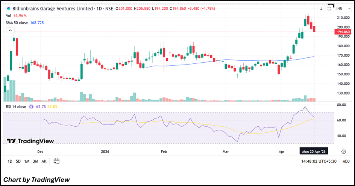Click the TradingView logo on chart
The image size is (355, 186).
(x=30, y=141)
